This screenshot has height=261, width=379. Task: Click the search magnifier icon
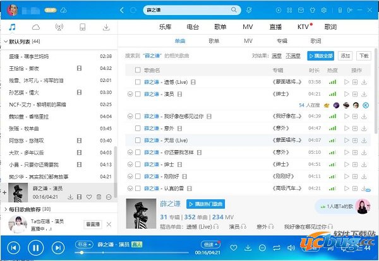coord(234,10)
